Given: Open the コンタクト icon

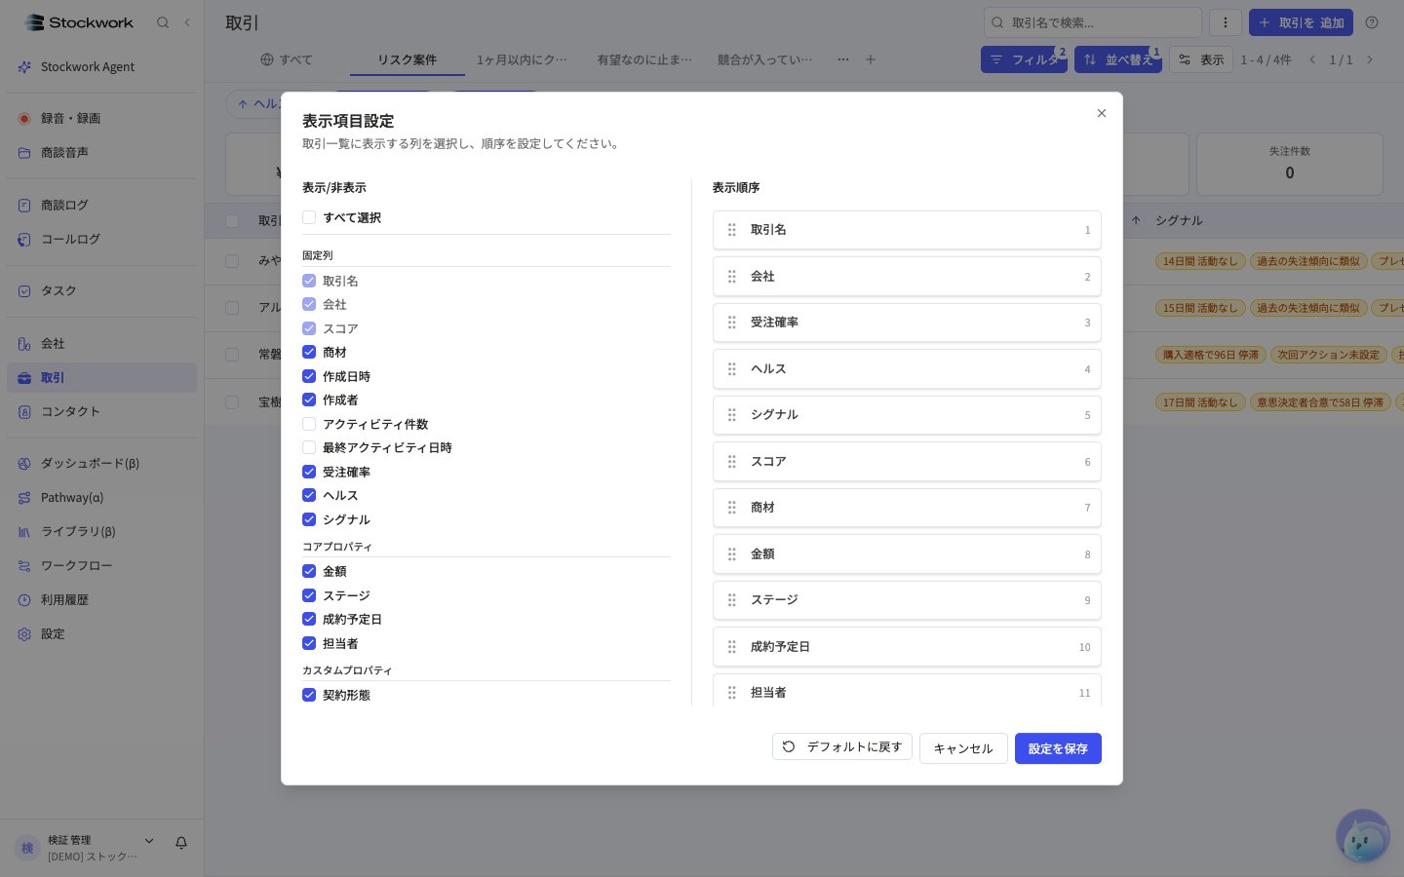Looking at the screenshot, I should tap(24, 412).
